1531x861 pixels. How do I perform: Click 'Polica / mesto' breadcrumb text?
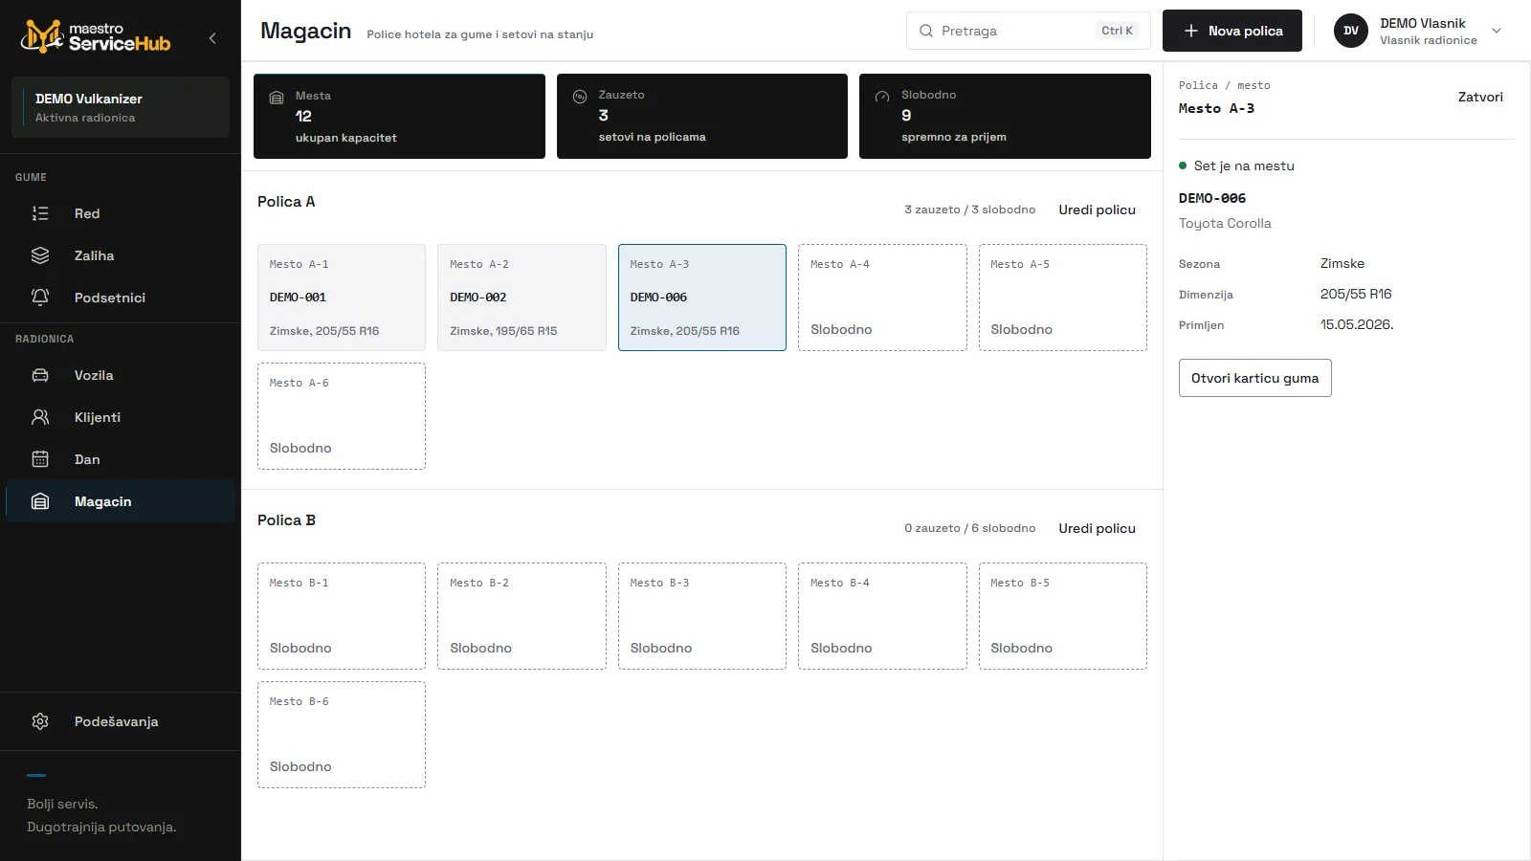(x=1225, y=85)
